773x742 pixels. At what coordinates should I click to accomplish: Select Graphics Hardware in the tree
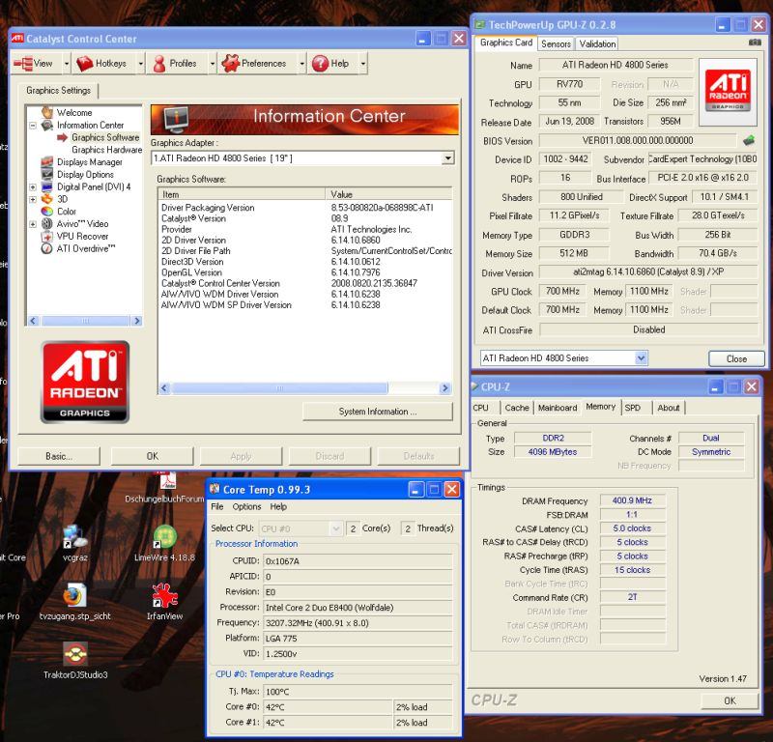106,150
